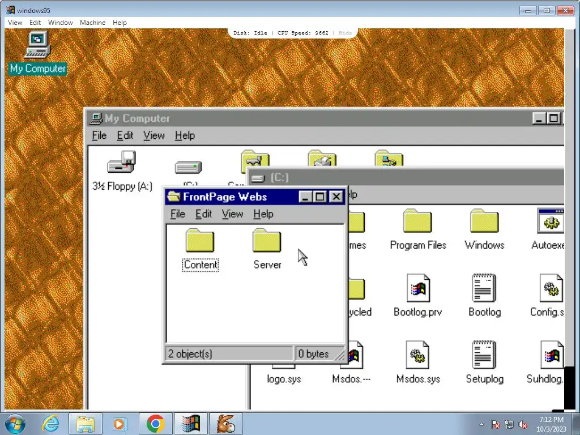Select the Suhdlog file icon
Viewport: 580px width, 435px height.
point(552,355)
